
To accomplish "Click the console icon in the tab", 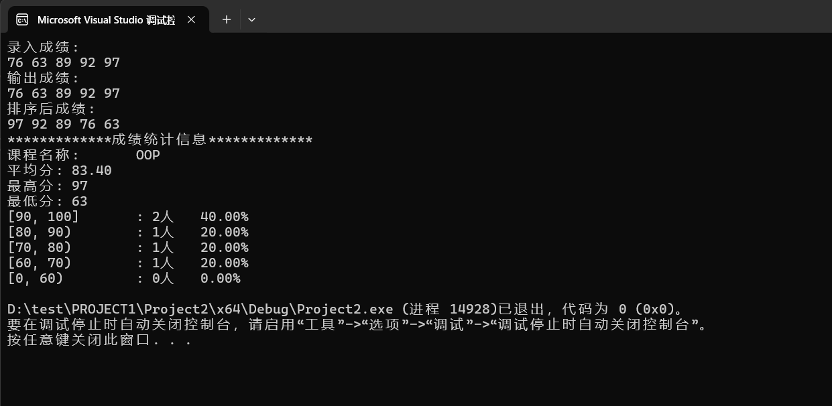I will tap(22, 20).
